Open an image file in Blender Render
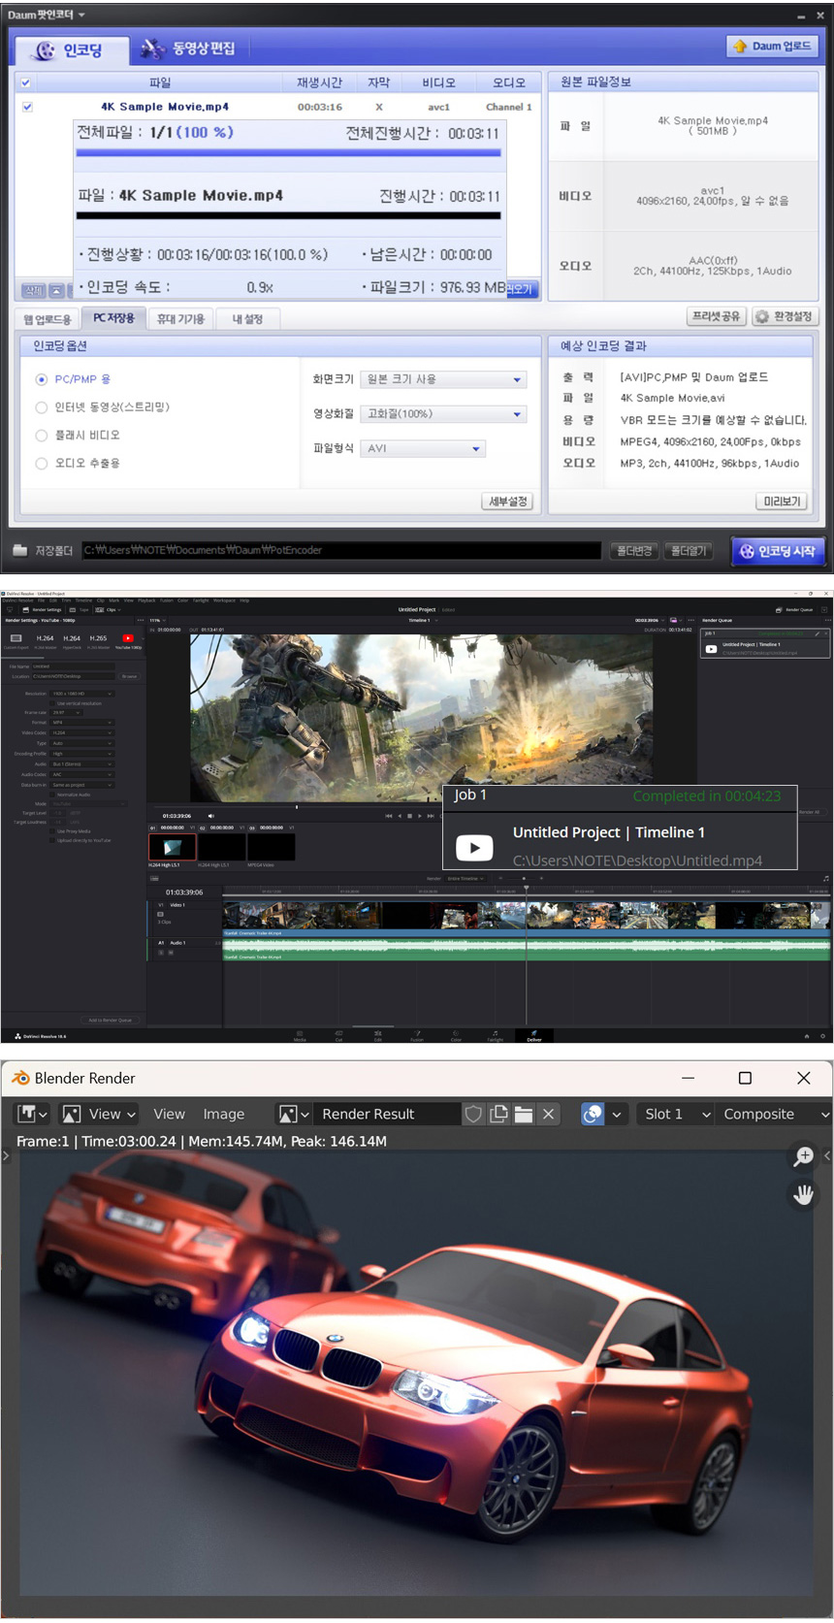Viewport: 834px width, 1623px height. coord(524,1114)
